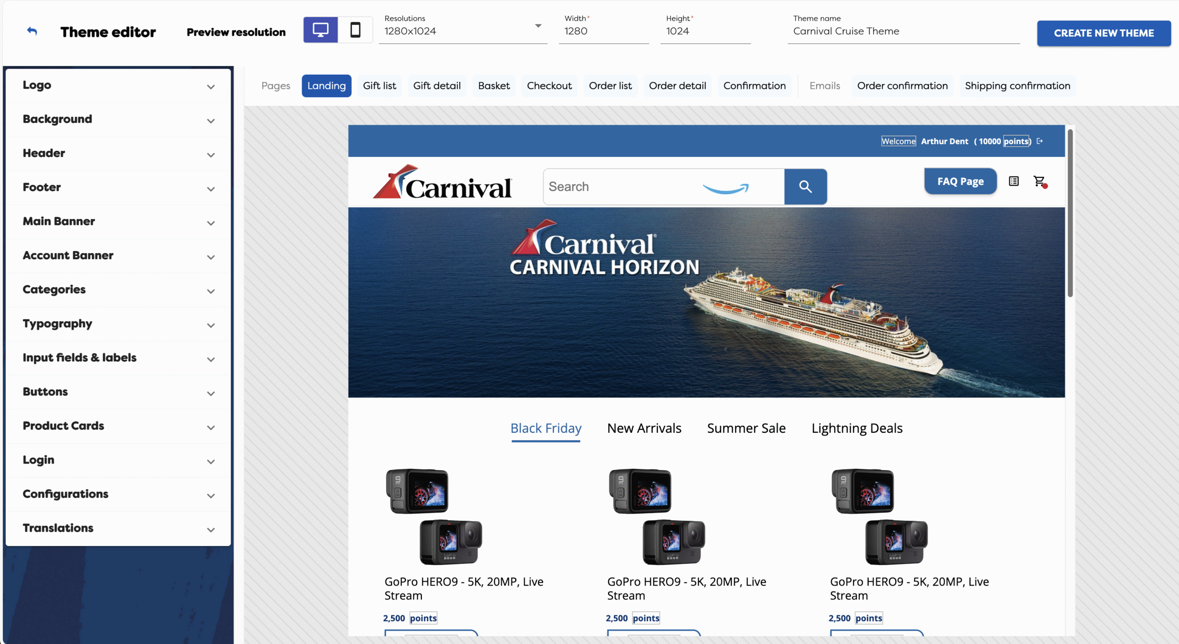
Task: Click the Arthur Dent user name
Action: tap(945, 141)
